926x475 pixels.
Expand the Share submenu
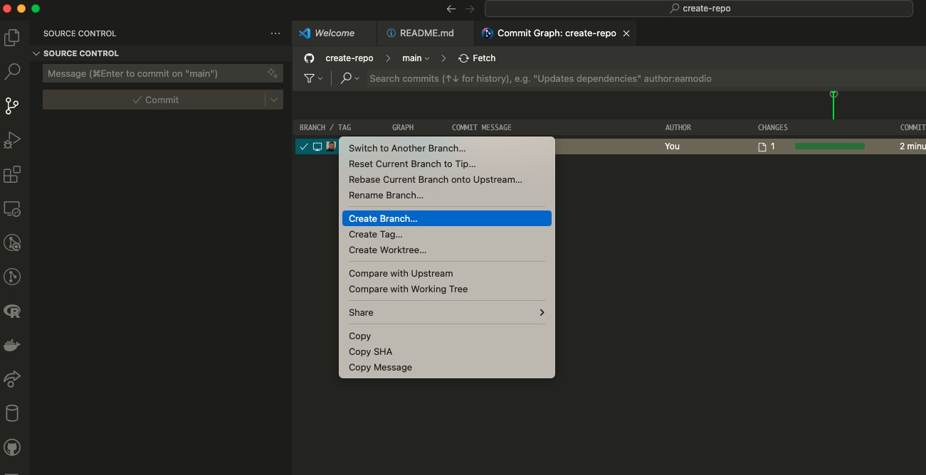542,312
